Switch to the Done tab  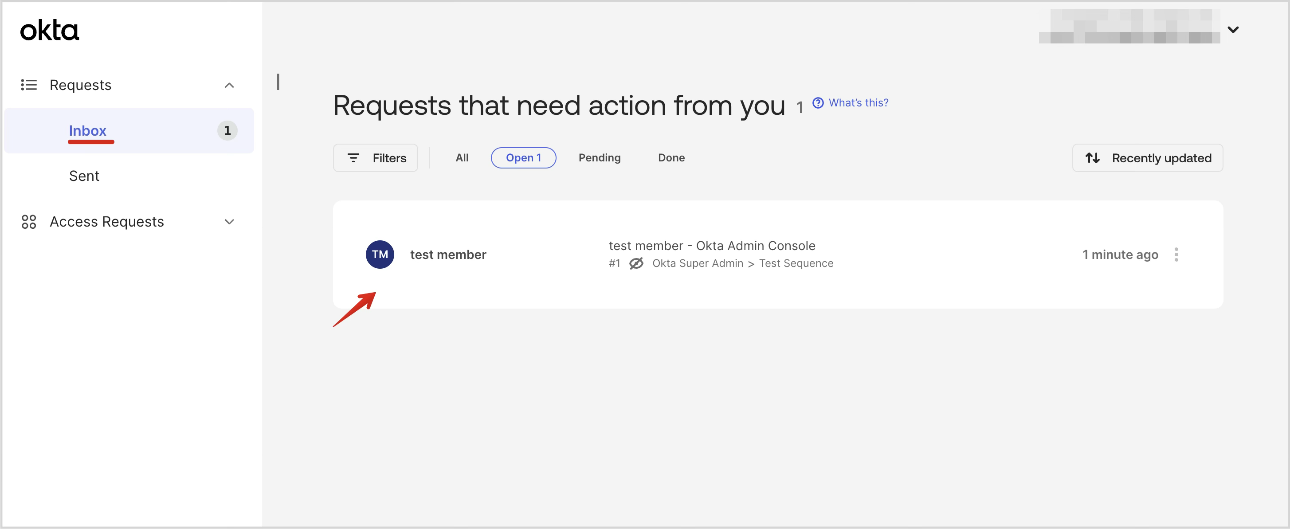point(671,157)
